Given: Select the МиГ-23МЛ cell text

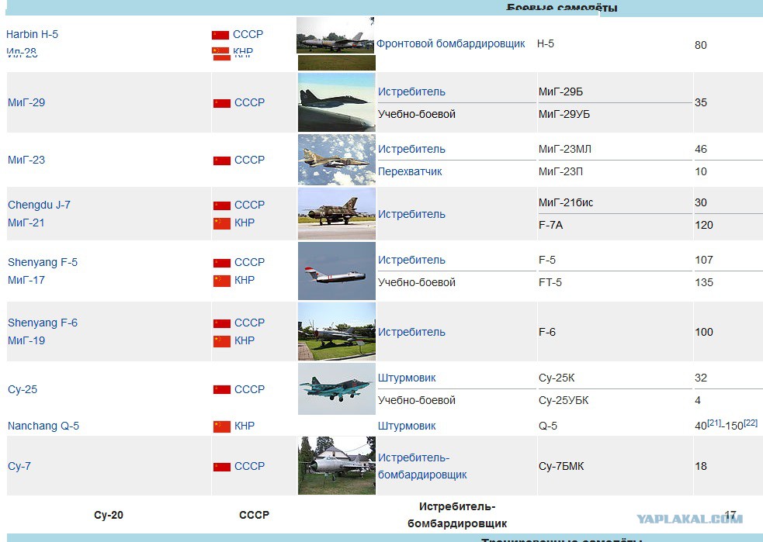Looking at the screenshot, I should pos(564,149).
